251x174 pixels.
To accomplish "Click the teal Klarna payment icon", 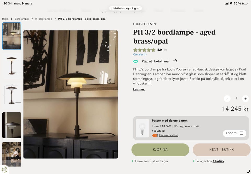I will coord(136,61).
